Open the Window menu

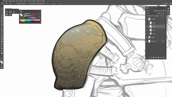pyautogui.click(x=39, y=1)
